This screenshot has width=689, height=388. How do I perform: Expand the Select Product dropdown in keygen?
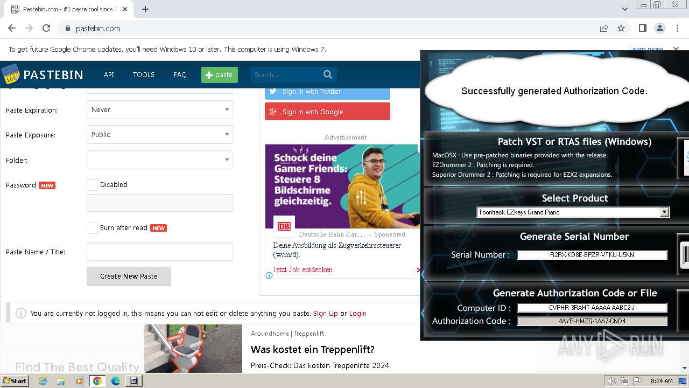665,212
